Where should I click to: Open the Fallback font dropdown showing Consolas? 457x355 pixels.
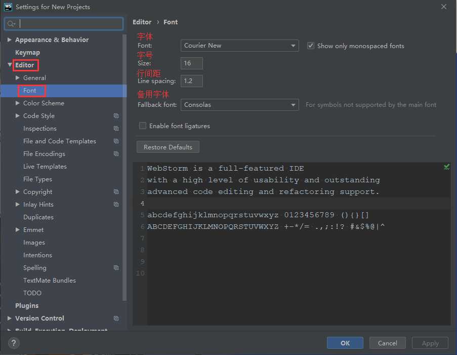point(239,105)
